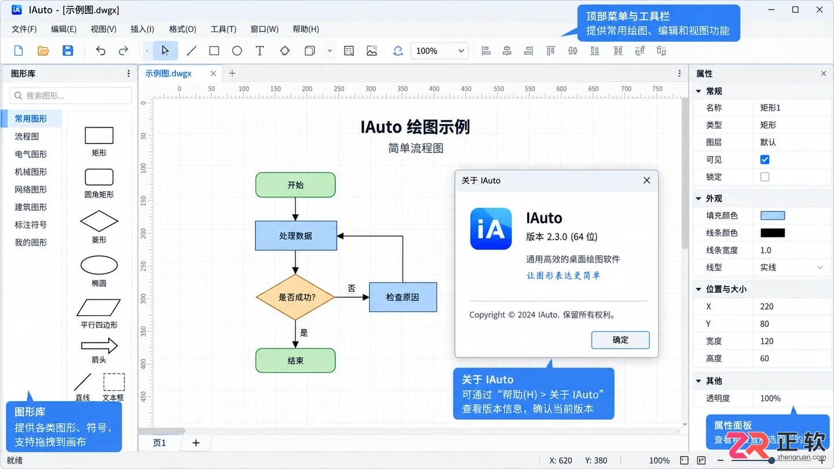834x469 pixels.
Task: Click 确定 in the 关于 IAuto dialog
Action: point(620,340)
